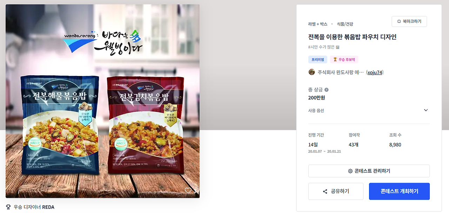Click the gear icon for 콘테스트 관리하기
Screen dimensions: 449x215
[x=350, y=171]
